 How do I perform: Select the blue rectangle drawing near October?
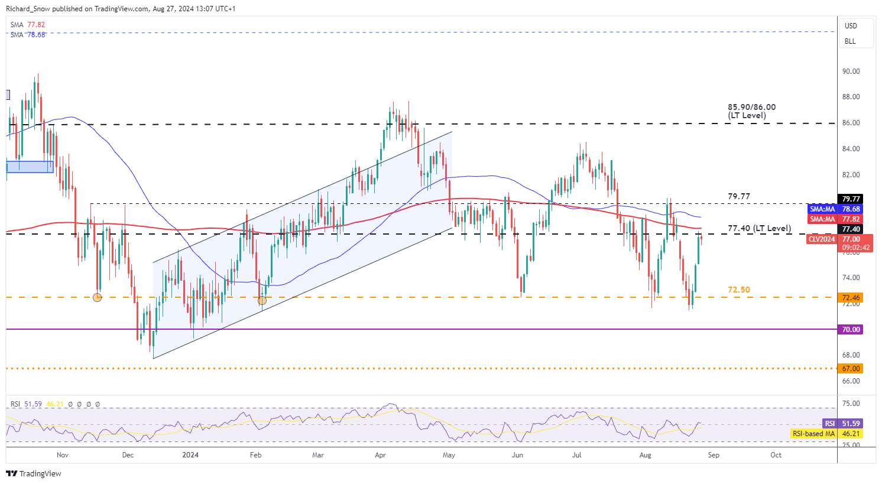point(30,167)
